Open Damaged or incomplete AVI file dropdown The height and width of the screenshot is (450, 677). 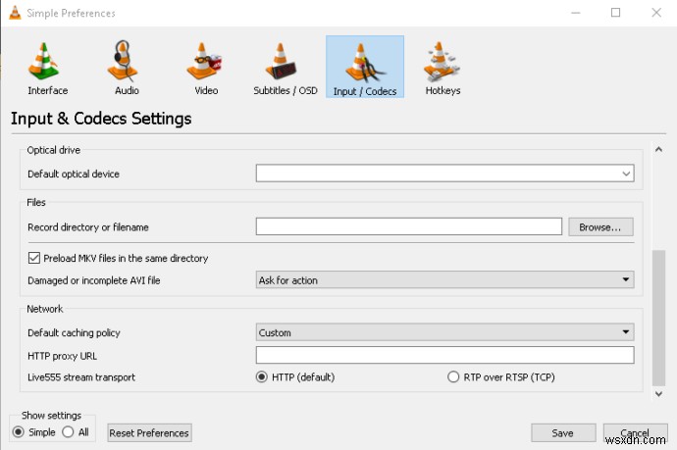tap(444, 280)
